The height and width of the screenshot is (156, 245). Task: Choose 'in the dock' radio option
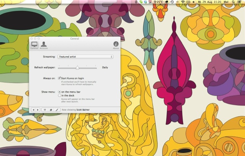point(59,95)
